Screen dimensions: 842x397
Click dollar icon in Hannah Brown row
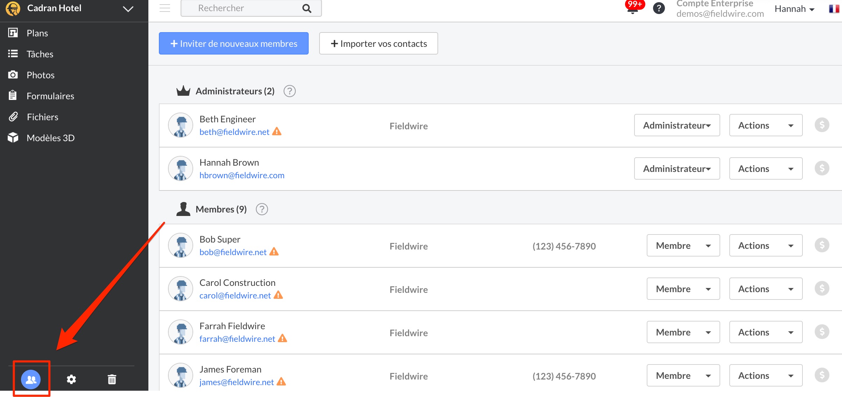(822, 168)
